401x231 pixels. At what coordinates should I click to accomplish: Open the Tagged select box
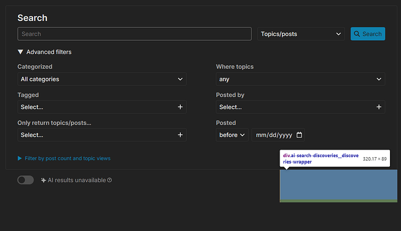click(x=102, y=107)
